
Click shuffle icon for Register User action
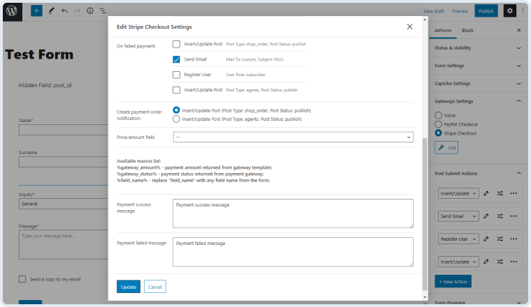tap(500, 239)
